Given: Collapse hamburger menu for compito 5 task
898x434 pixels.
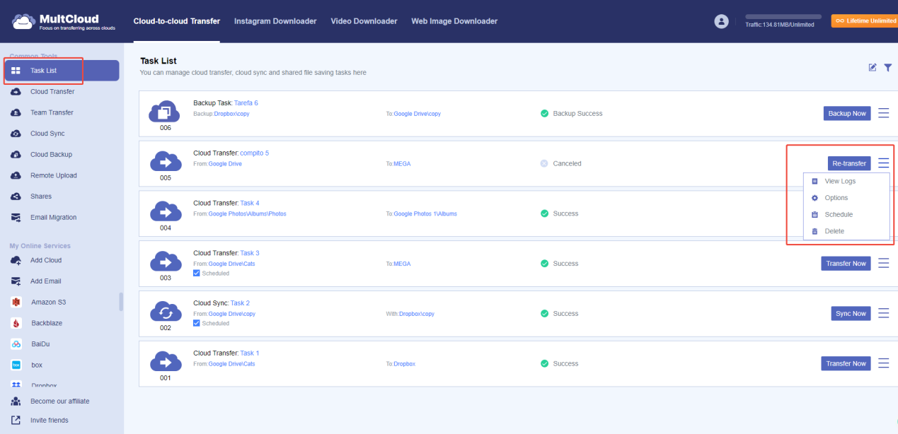Looking at the screenshot, I should point(883,163).
